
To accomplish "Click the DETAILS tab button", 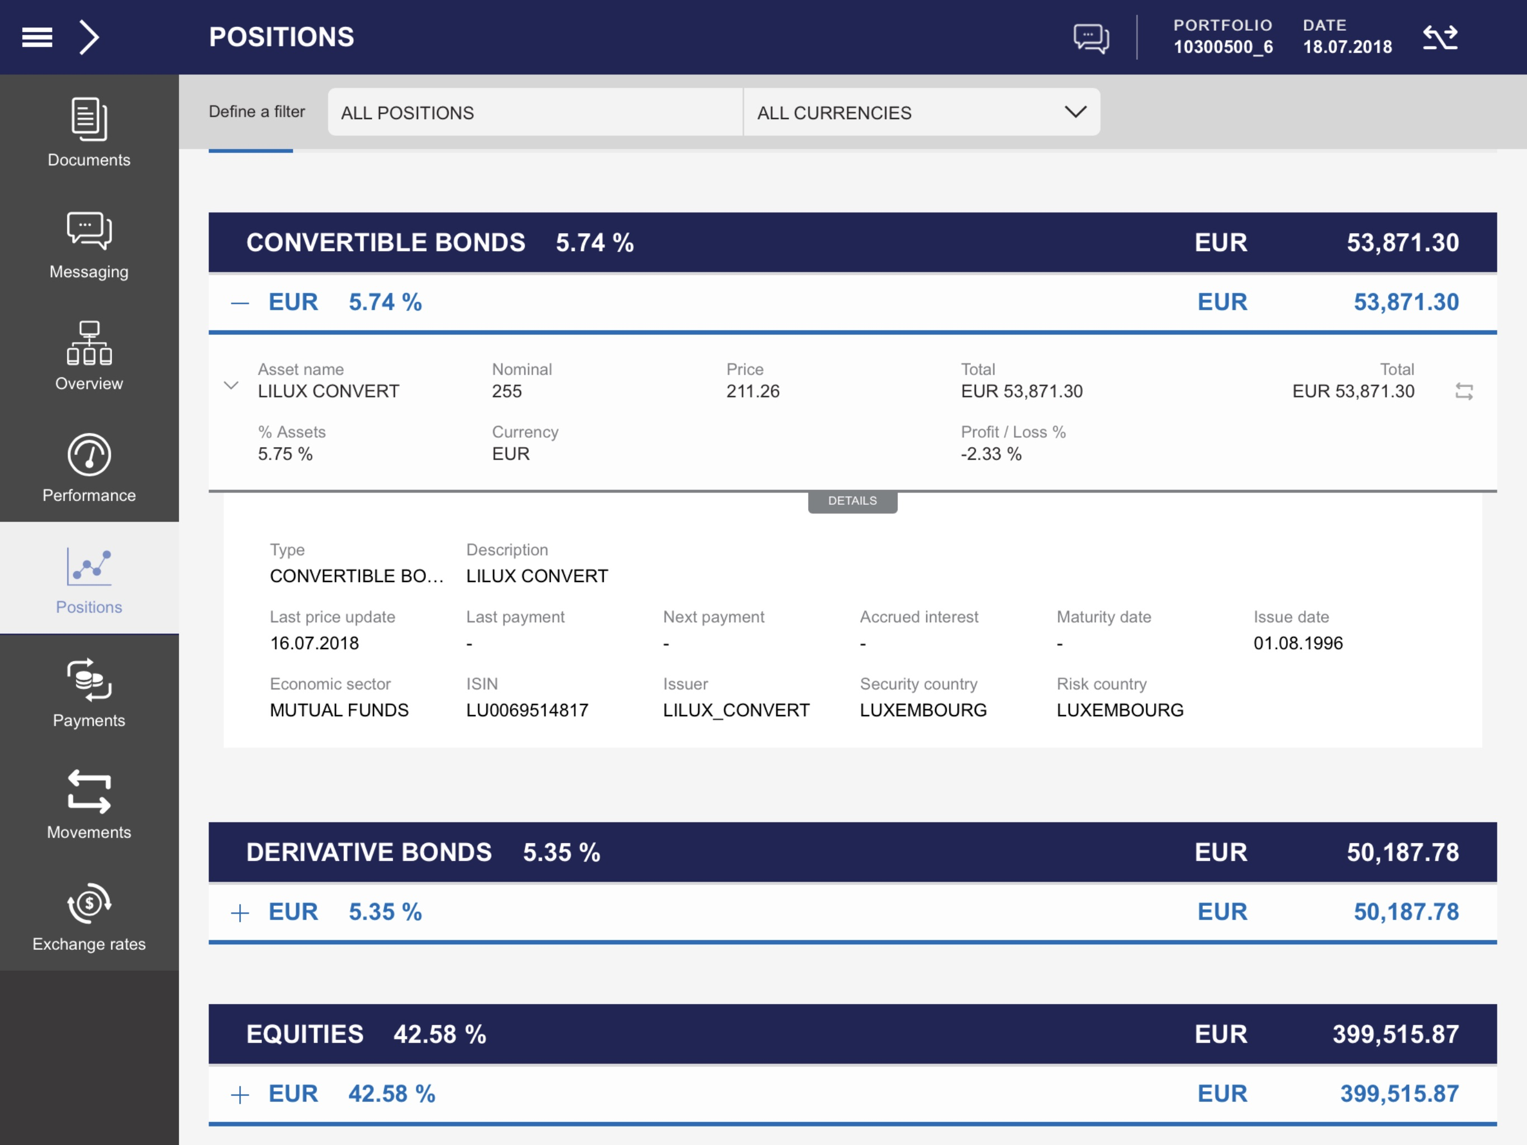I will point(852,501).
